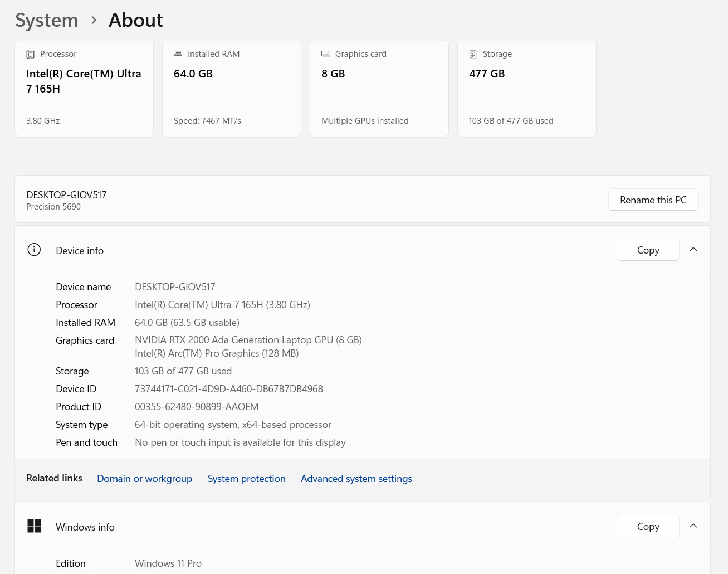Open the Graphics card summary card

point(379,88)
